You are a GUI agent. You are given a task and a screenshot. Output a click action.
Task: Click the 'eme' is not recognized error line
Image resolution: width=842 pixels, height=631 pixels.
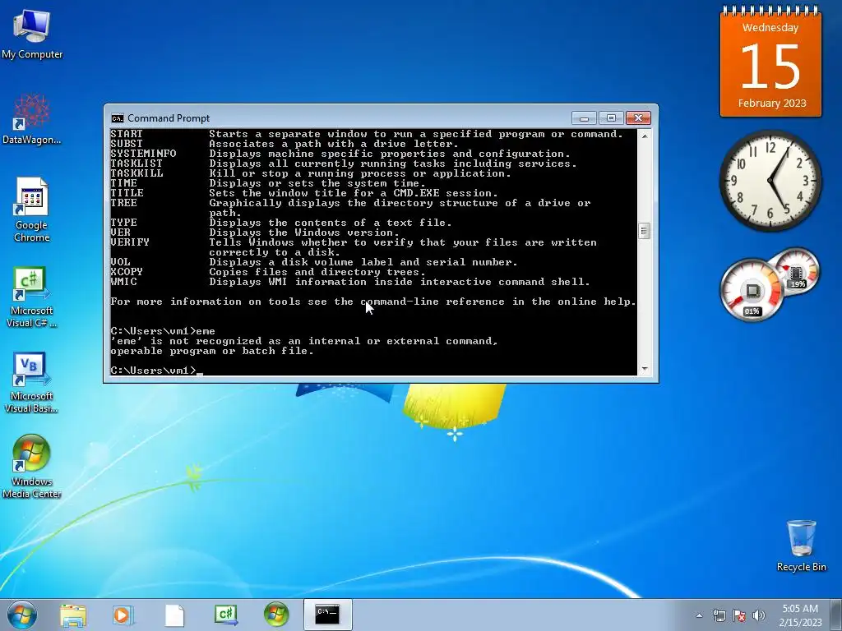[x=304, y=341]
